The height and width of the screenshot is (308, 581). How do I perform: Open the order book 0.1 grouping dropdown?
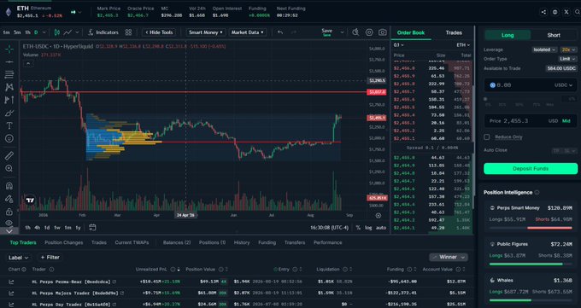[x=398, y=45]
